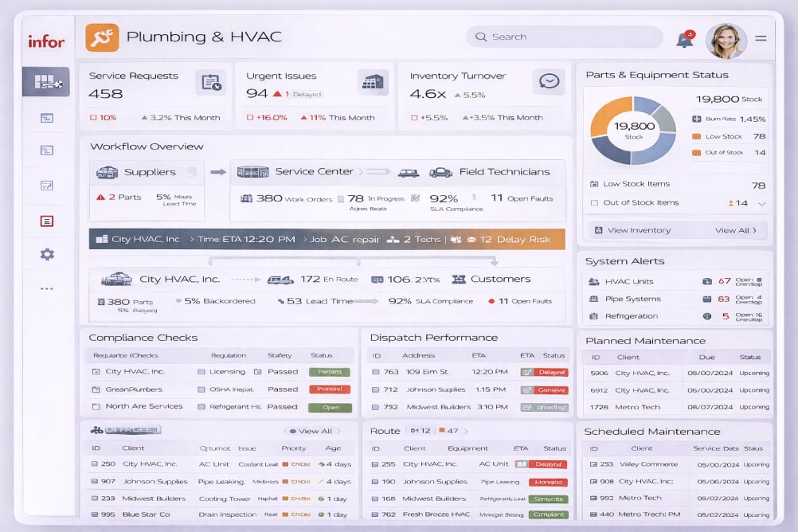
Task: Select the red highlighted sidebar report icon
Action: tap(47, 221)
